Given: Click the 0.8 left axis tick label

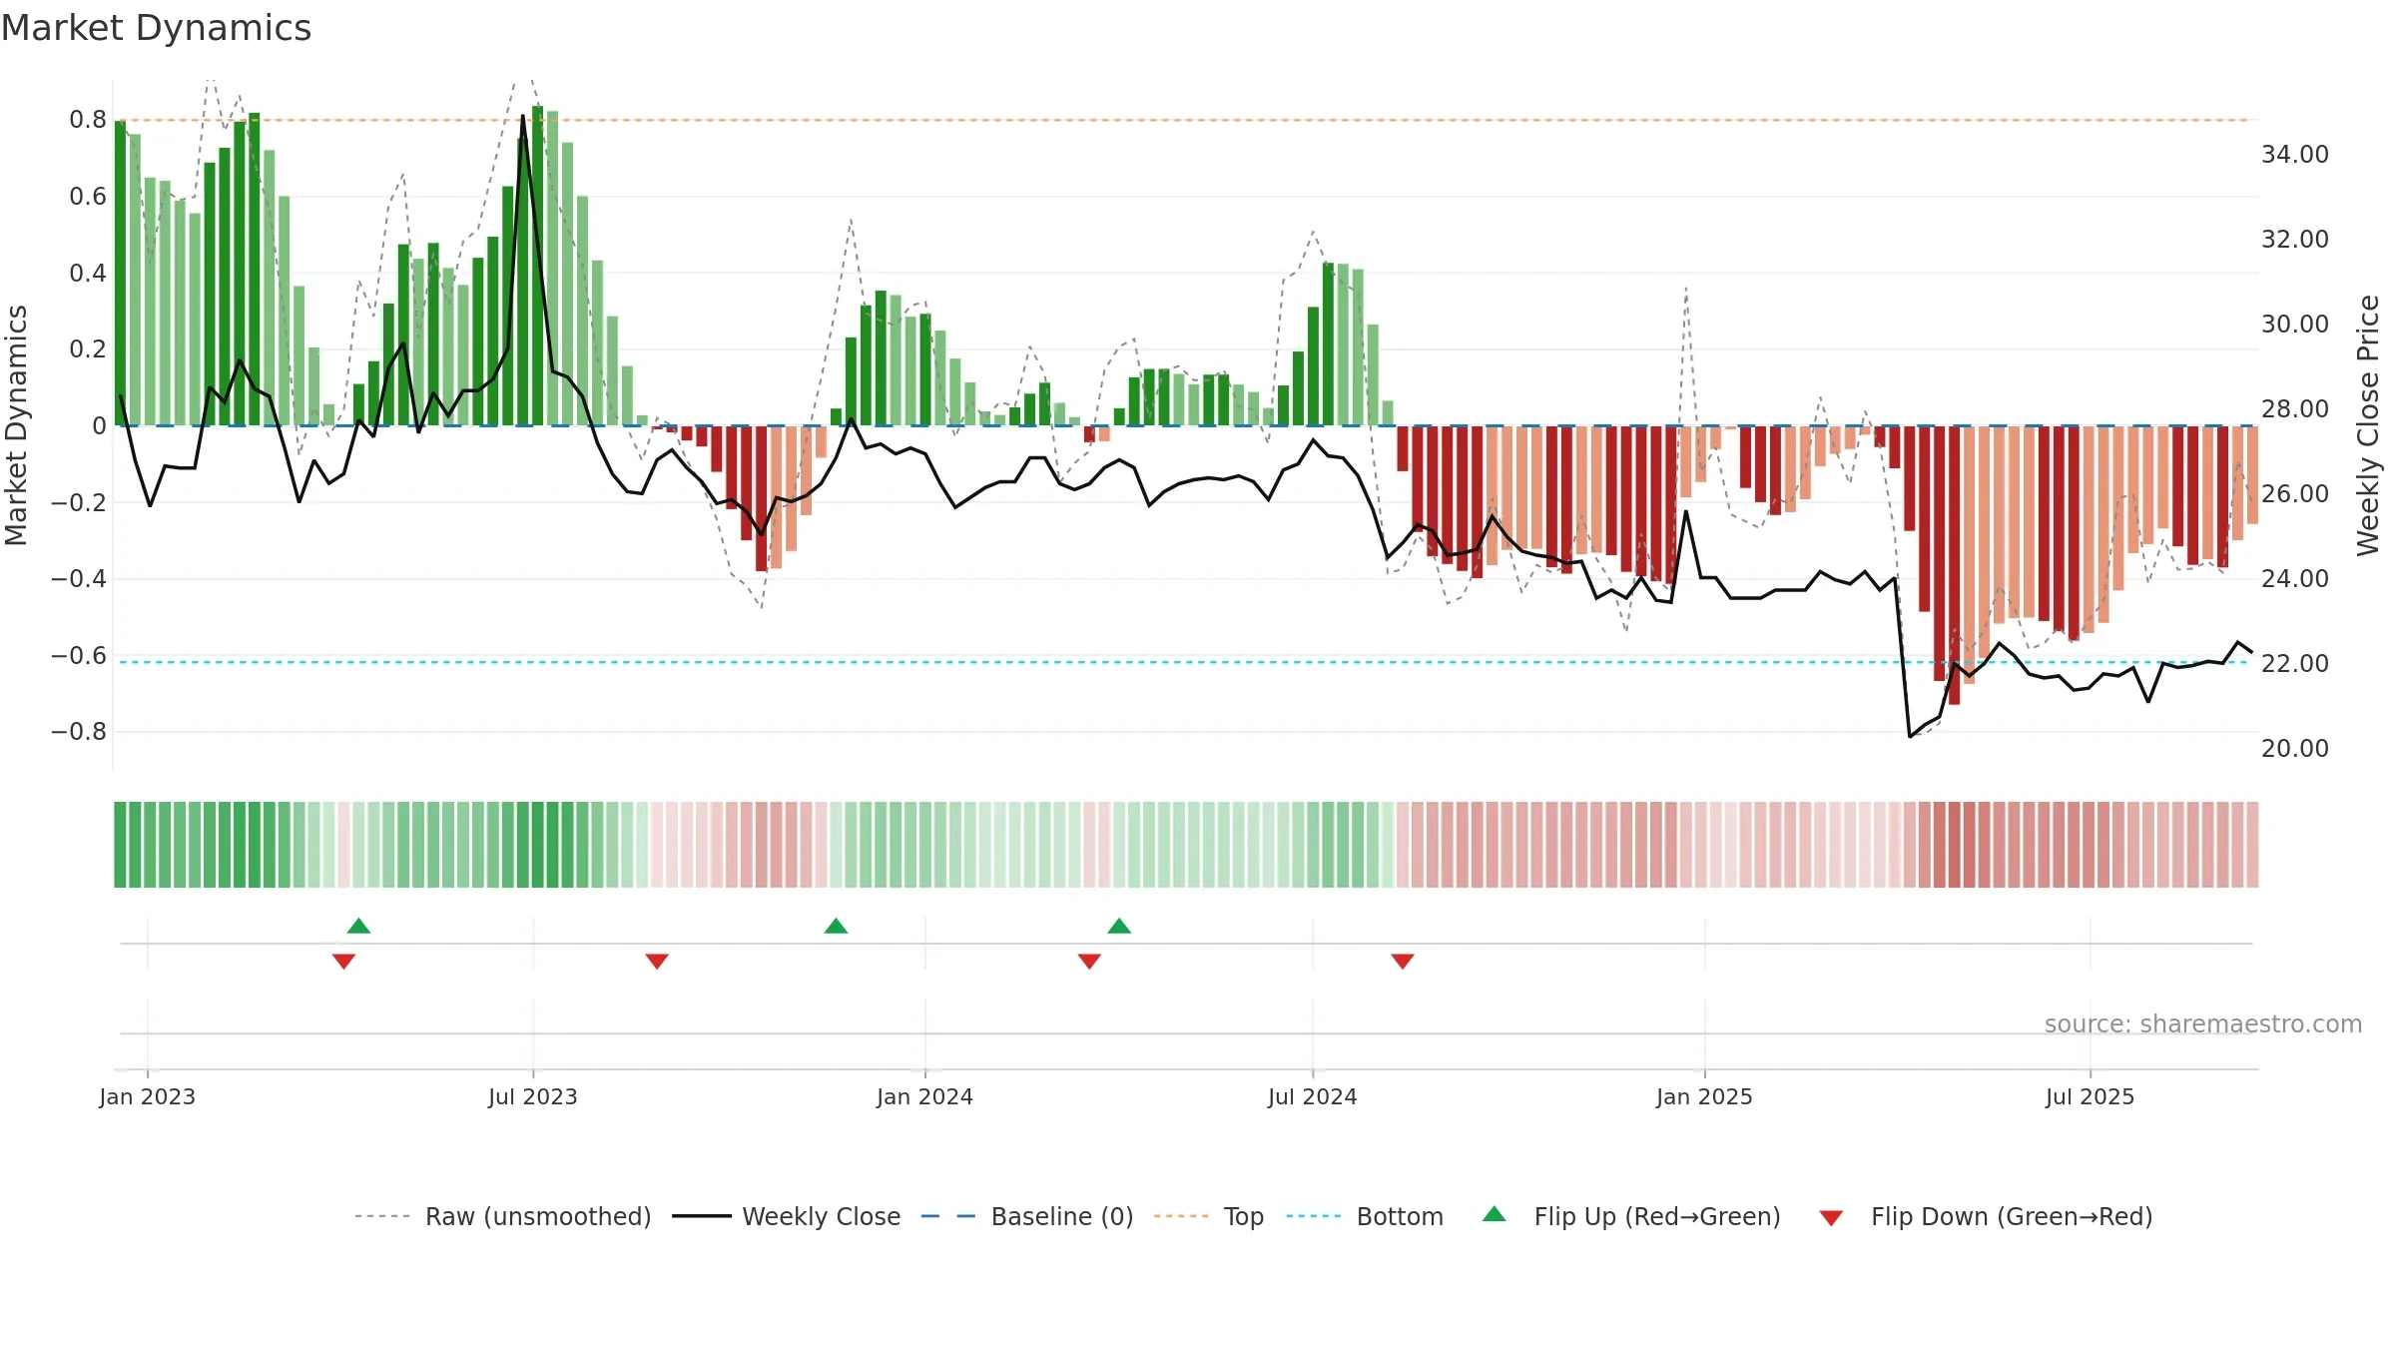Looking at the screenshot, I should pyautogui.click(x=88, y=120).
